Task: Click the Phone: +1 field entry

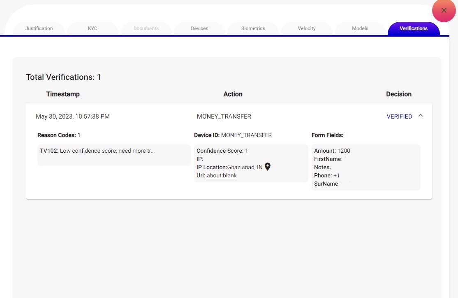Action: point(326,175)
